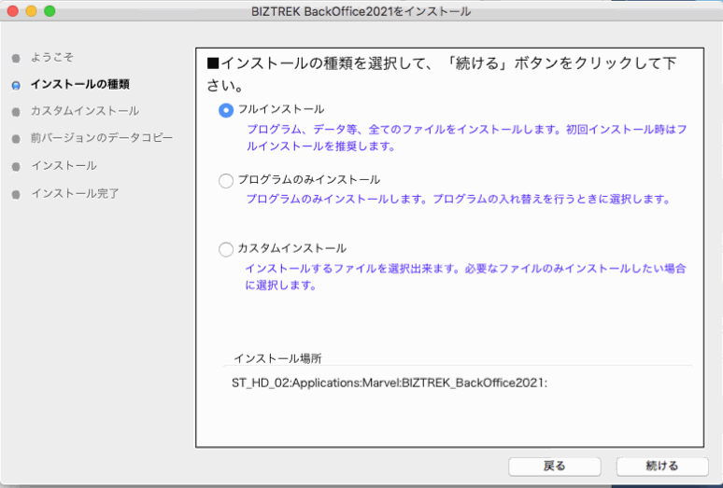Click the blue active step bullet icon

click(16, 85)
